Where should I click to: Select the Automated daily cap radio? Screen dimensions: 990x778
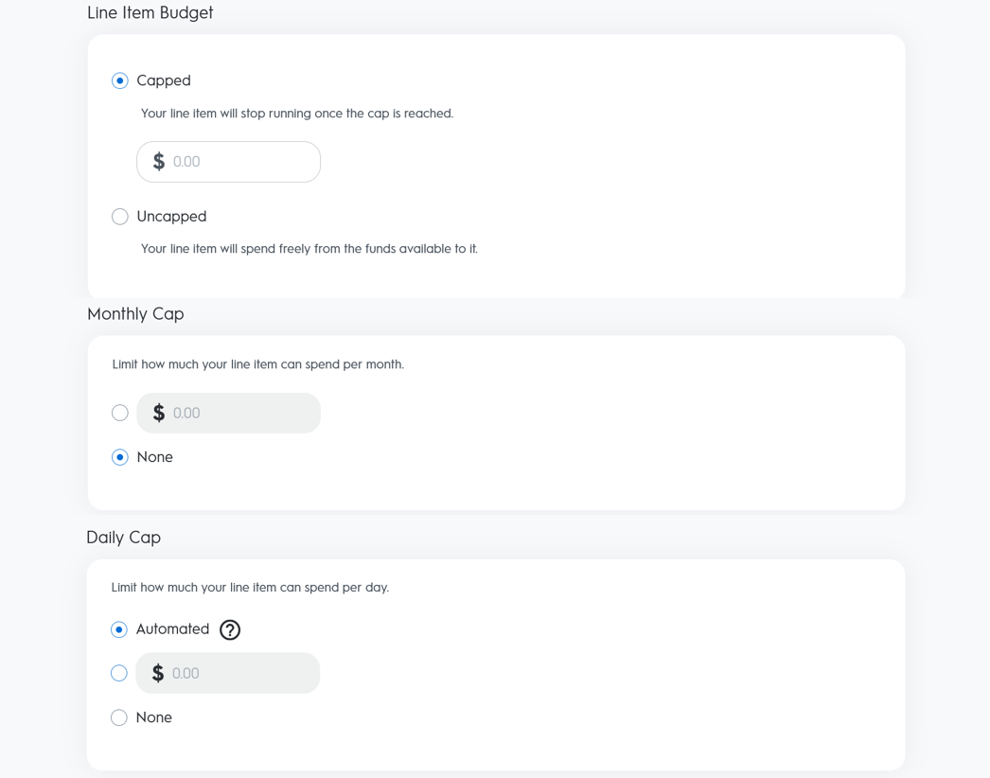(119, 629)
